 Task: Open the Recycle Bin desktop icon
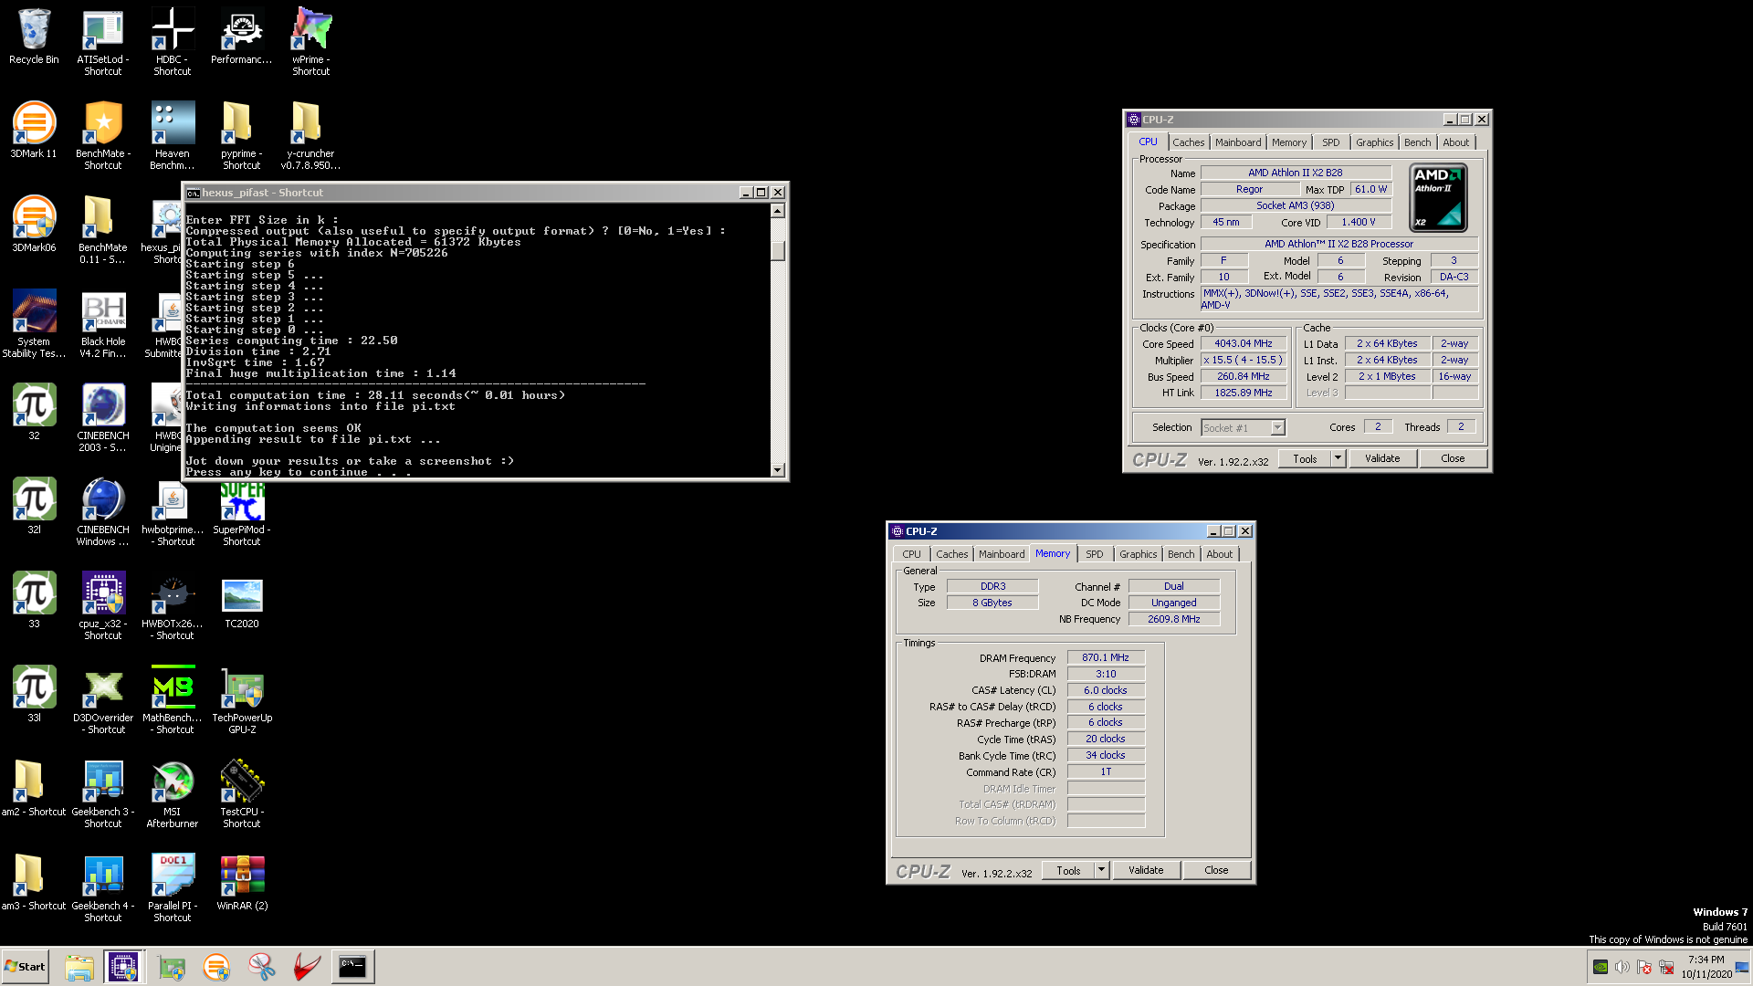34,37
